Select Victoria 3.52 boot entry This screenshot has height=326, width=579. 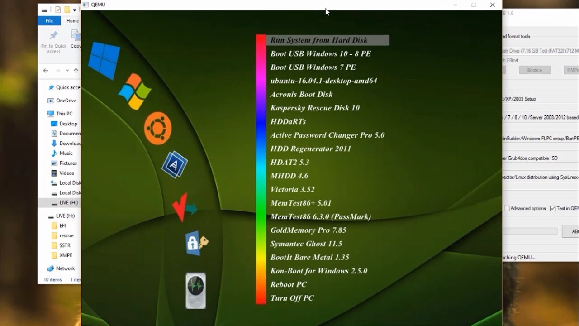pos(292,189)
